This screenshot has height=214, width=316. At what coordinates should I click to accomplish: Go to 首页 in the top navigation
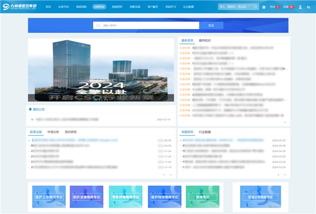48,7
